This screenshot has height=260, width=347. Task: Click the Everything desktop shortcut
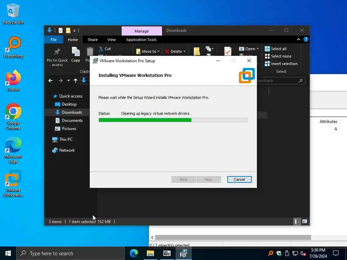pos(13,47)
